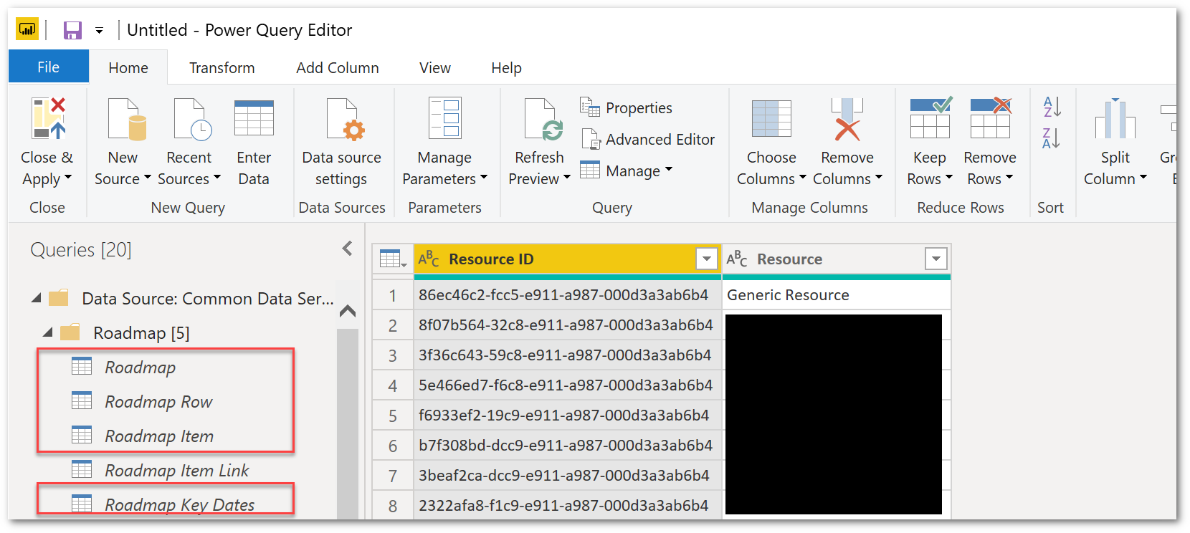The image size is (1190, 533).
Task: Collapse the Roadmap [5] folder
Action: coord(47,332)
